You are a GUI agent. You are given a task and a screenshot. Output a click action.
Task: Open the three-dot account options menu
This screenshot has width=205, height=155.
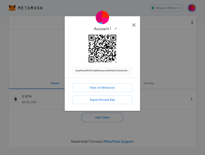click(192, 22)
